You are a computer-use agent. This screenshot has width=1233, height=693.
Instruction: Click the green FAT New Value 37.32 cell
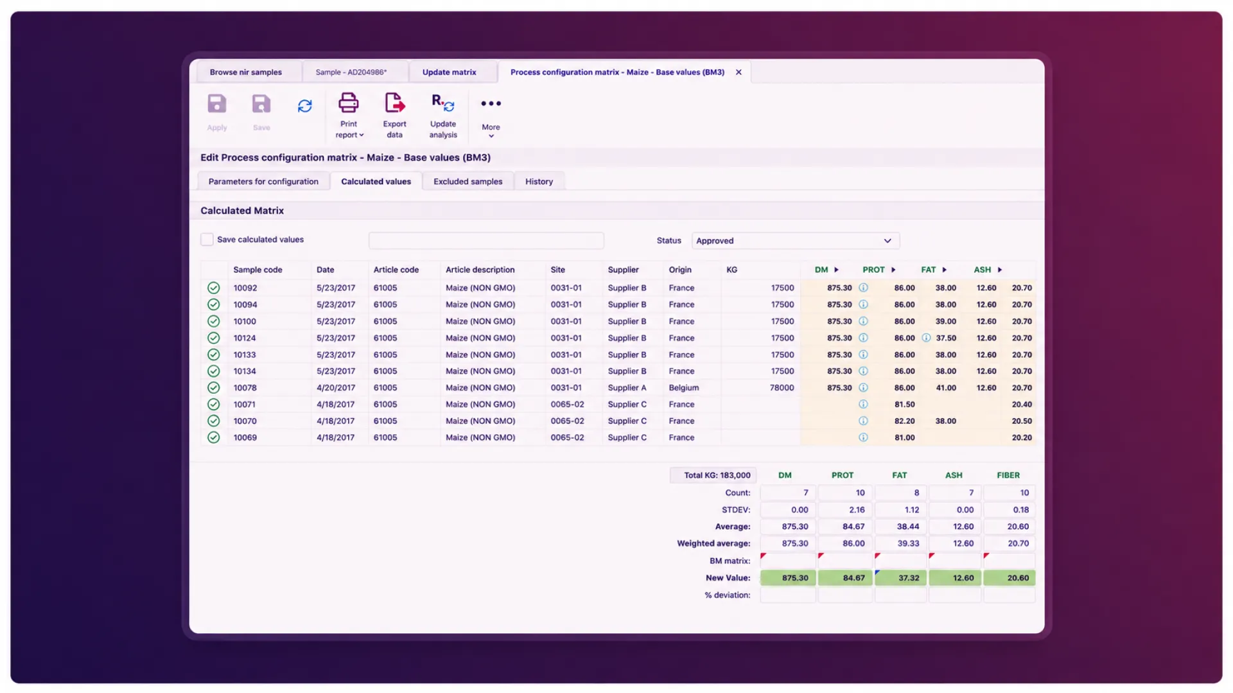tap(900, 578)
